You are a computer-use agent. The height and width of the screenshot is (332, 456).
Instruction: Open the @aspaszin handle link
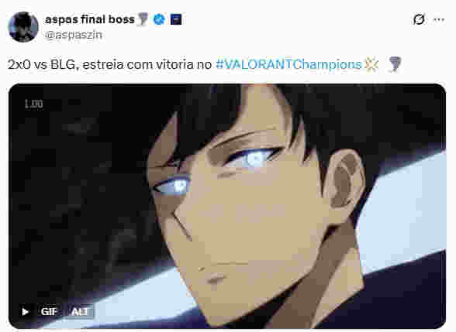[73, 35]
